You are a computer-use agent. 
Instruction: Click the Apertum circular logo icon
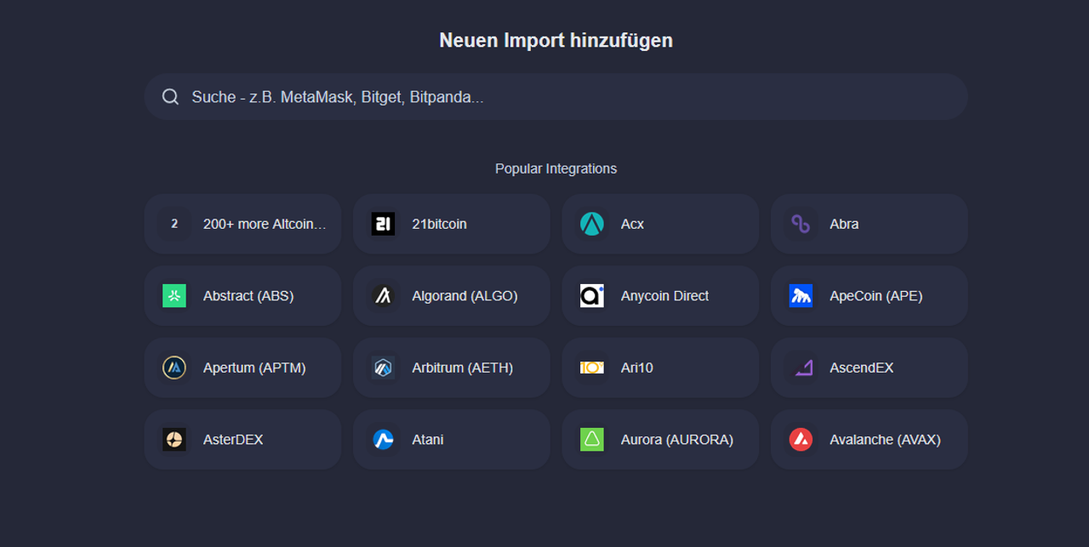(174, 368)
